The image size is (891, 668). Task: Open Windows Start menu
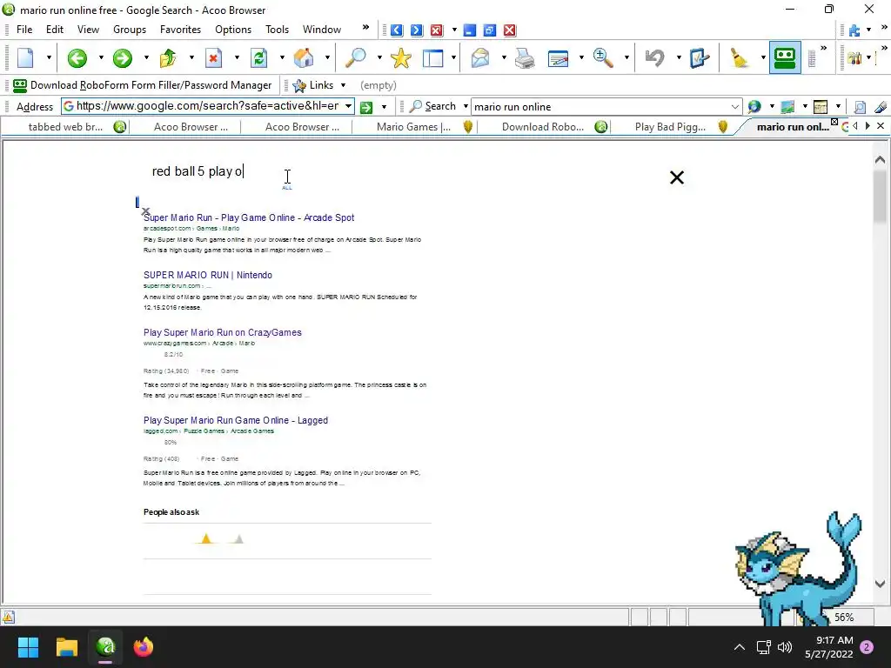tap(28, 647)
